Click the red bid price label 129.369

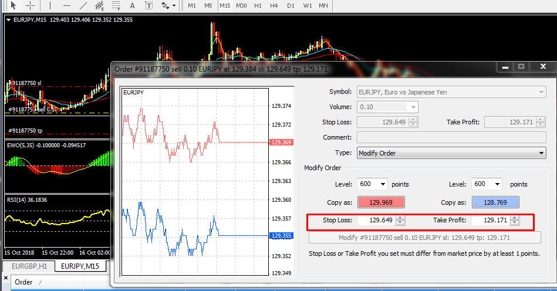(x=281, y=143)
